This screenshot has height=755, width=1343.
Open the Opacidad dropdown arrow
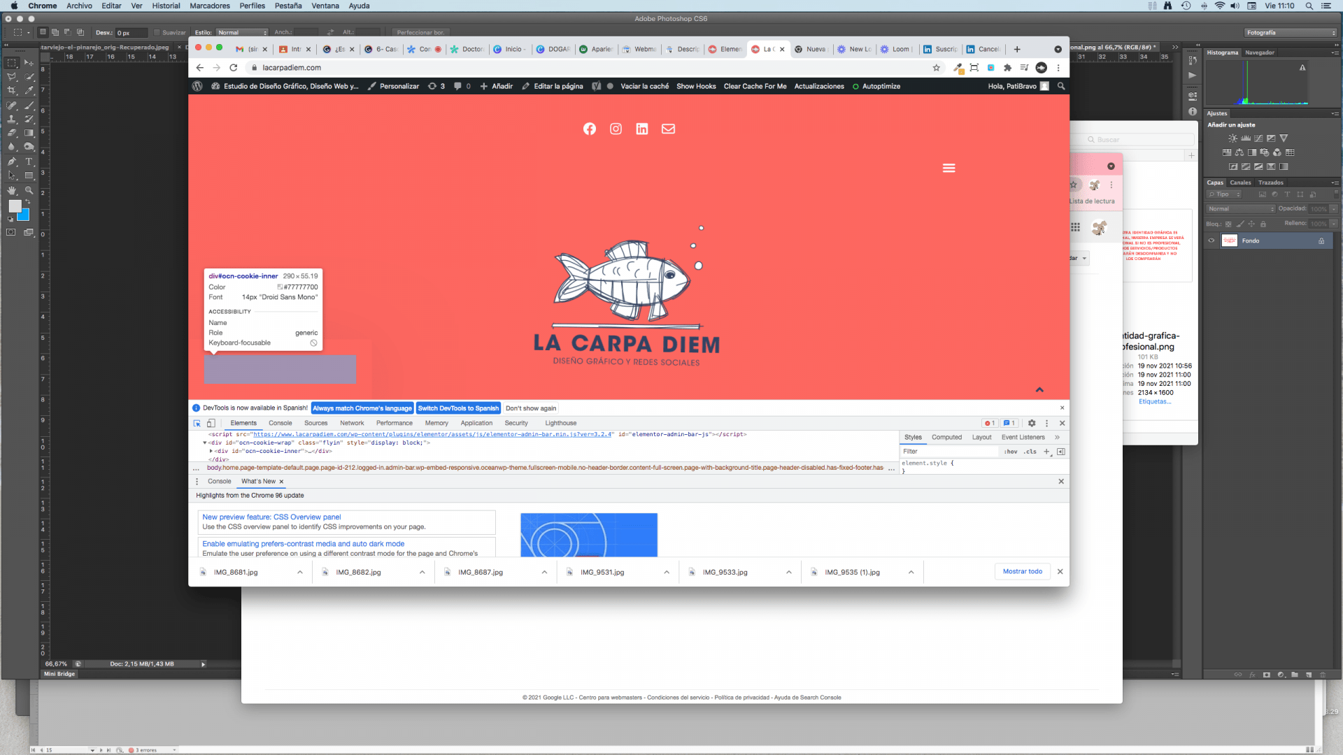pos(1334,209)
